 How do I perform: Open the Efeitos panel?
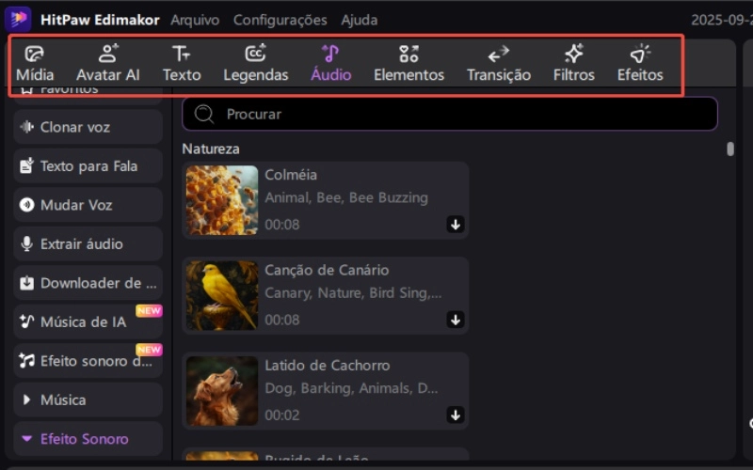coord(640,64)
